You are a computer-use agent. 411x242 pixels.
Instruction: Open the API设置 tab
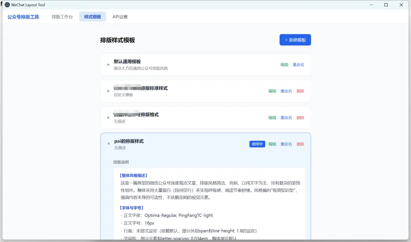click(120, 17)
